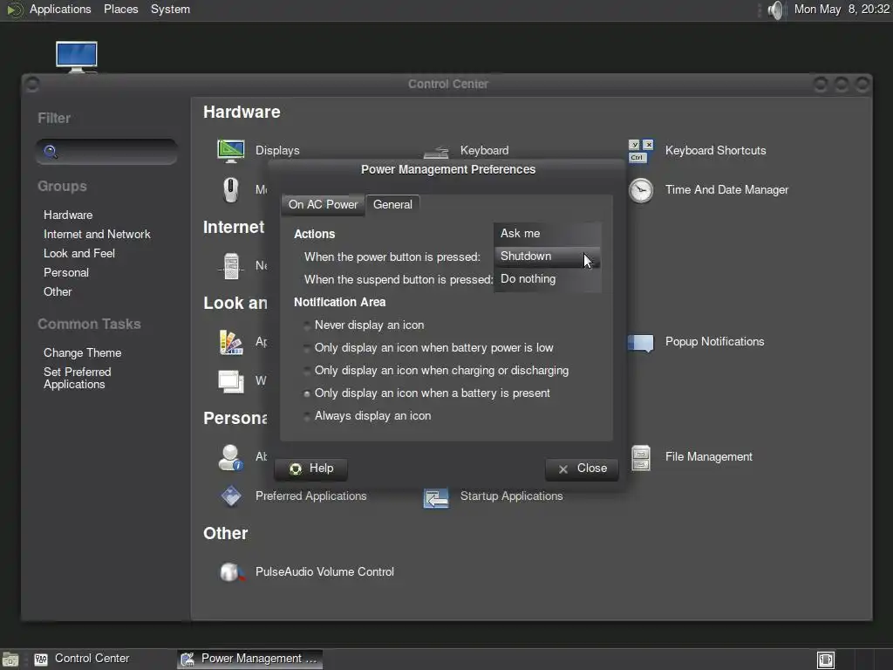
Task: Click Set Preferred Applications common task
Action: 77,379
